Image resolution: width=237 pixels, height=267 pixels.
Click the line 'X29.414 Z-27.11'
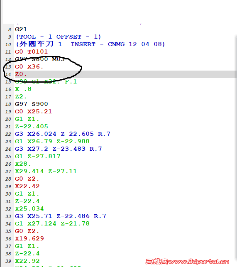coord(46,171)
